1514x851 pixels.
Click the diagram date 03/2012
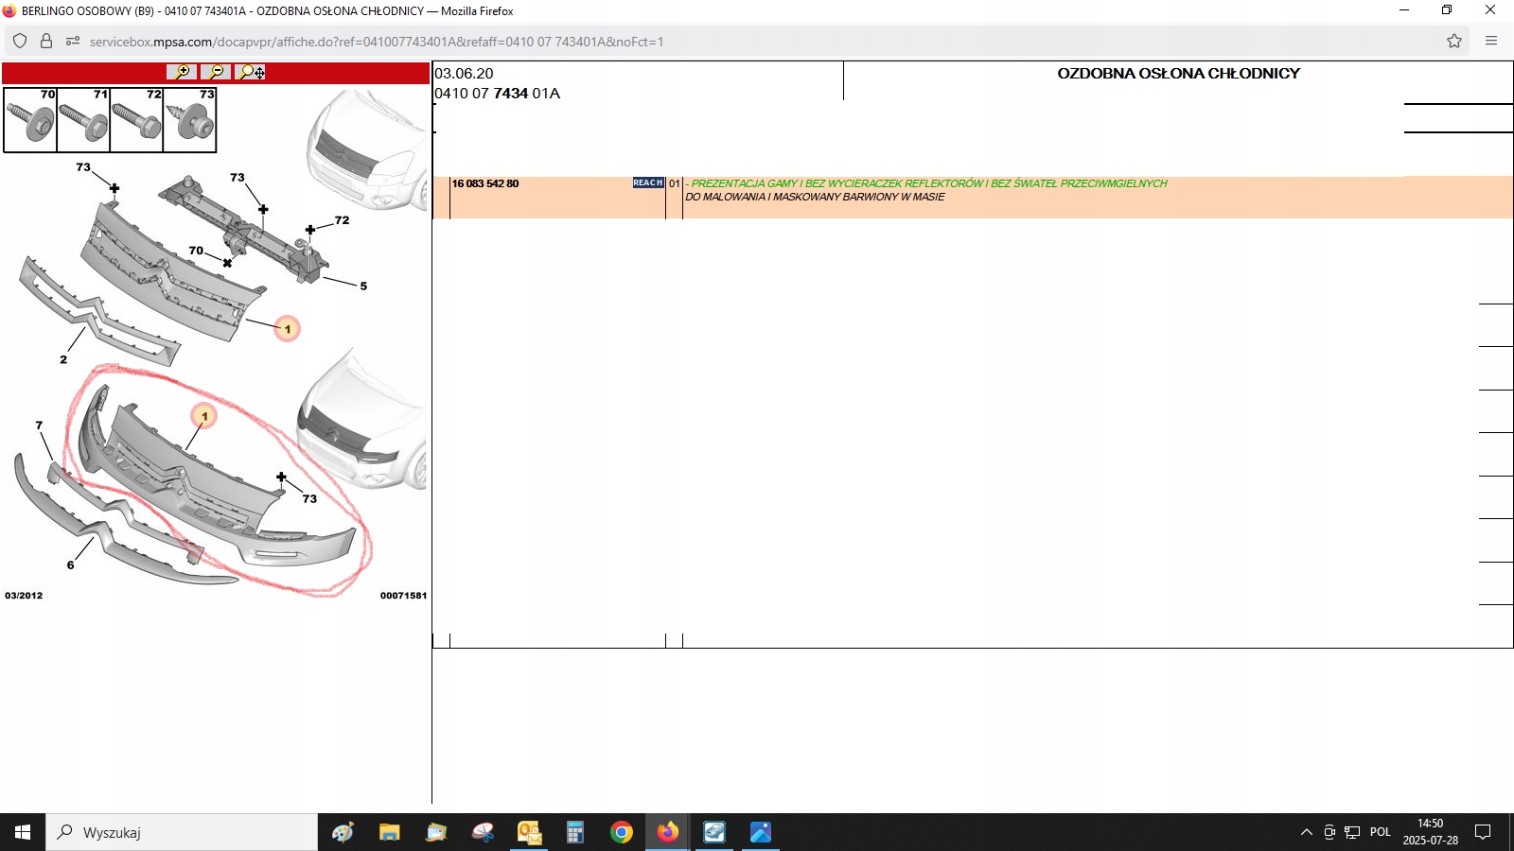coord(24,596)
